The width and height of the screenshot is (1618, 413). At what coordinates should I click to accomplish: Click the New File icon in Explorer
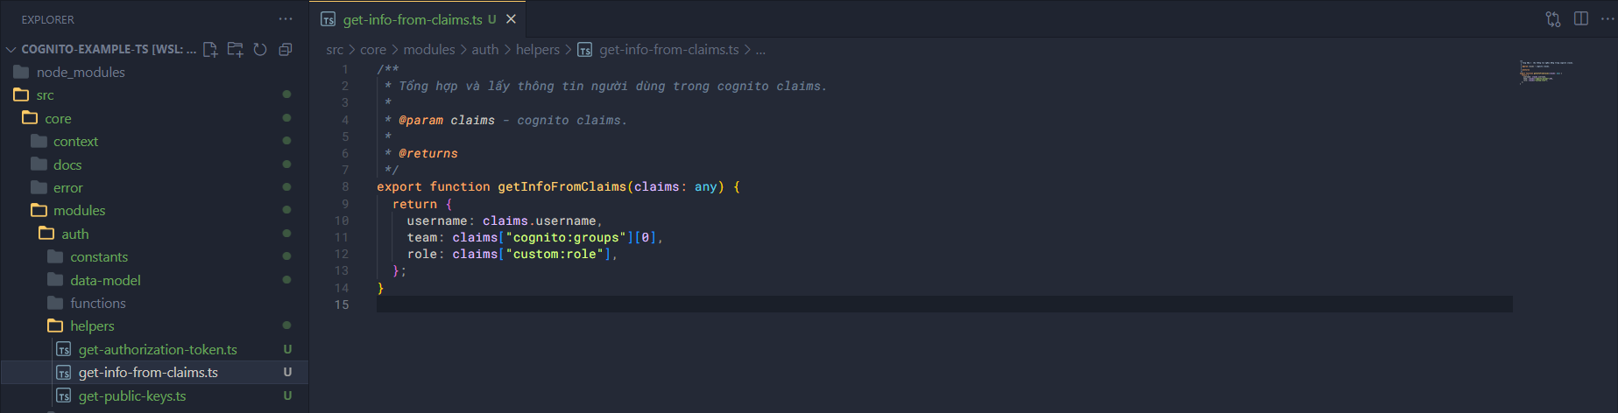point(210,50)
